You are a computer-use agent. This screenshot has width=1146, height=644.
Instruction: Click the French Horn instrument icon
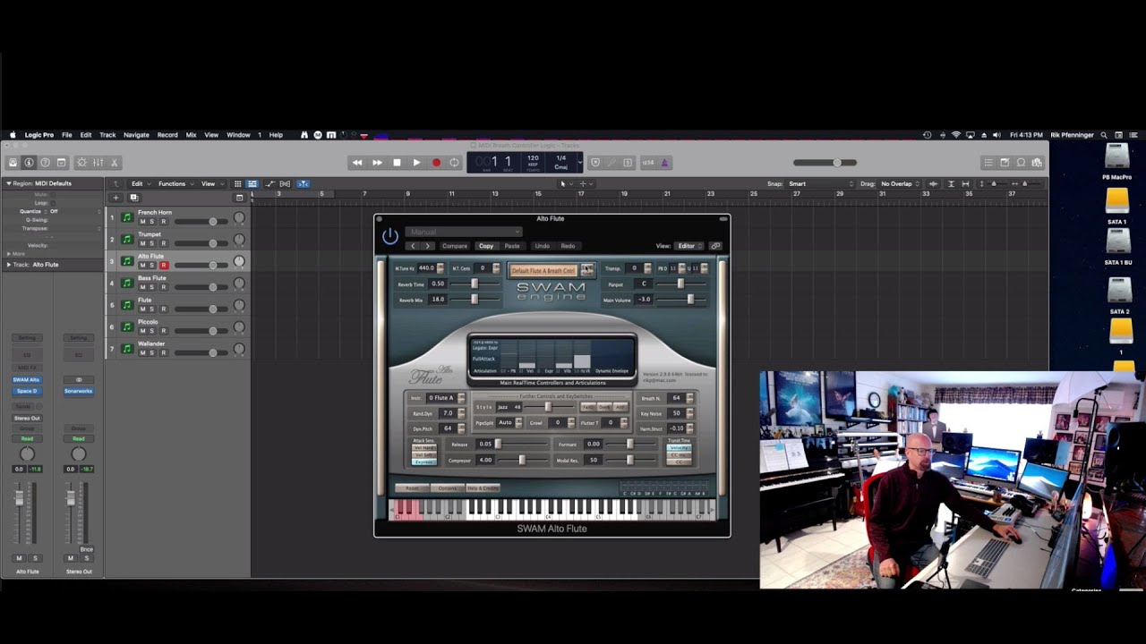[126, 217]
